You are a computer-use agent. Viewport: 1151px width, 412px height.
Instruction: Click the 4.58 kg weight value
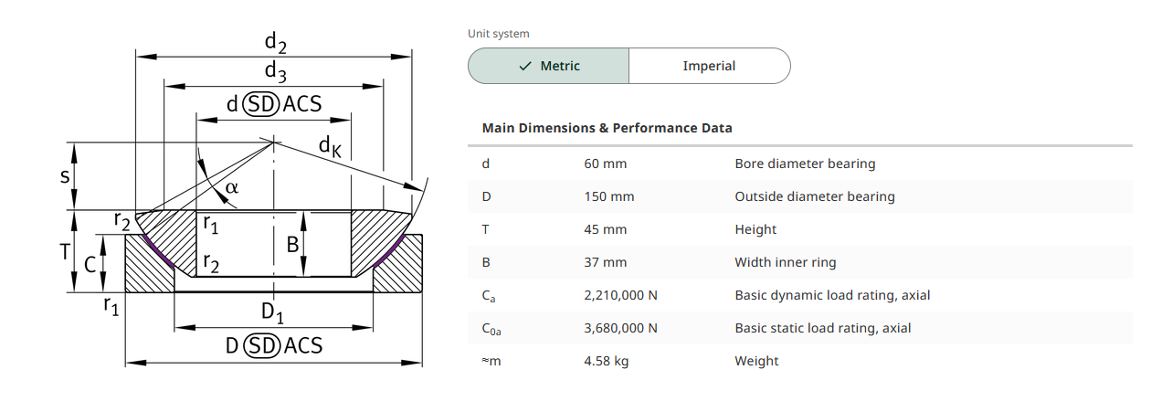607,361
